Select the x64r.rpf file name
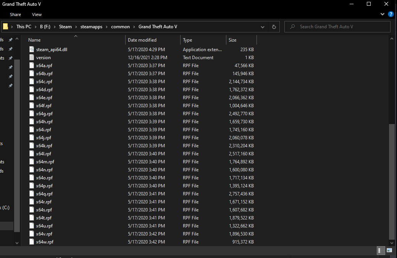Viewport: 397px width, 258px height. [44, 202]
